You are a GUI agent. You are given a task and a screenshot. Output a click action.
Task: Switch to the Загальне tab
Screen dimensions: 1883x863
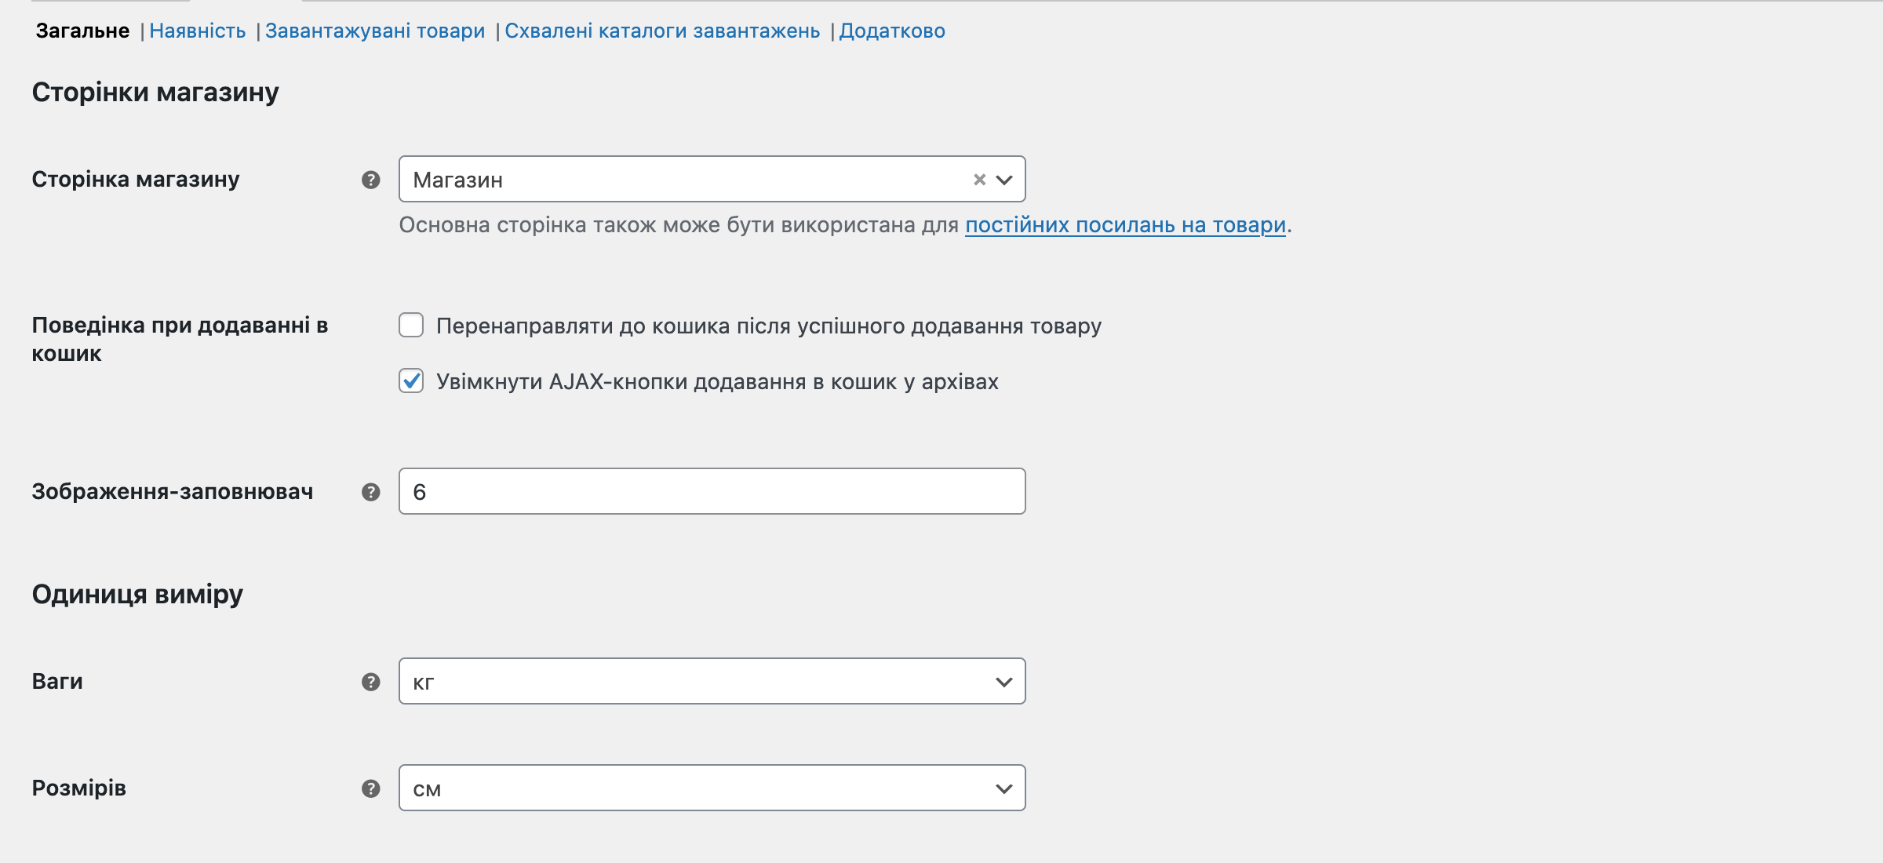tap(82, 31)
